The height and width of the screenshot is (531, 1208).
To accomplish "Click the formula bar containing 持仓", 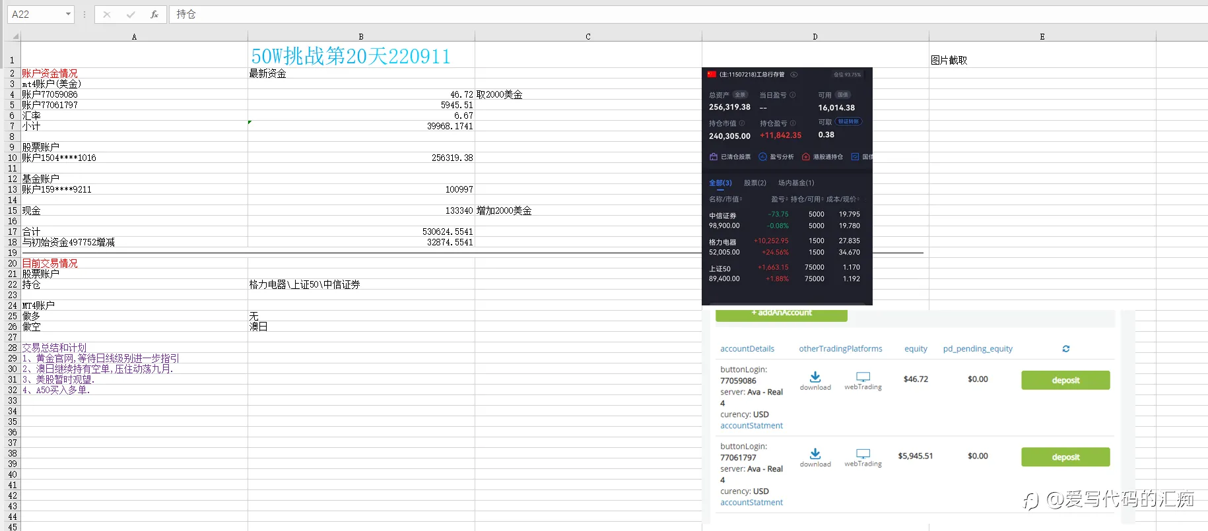I will 688,14.
